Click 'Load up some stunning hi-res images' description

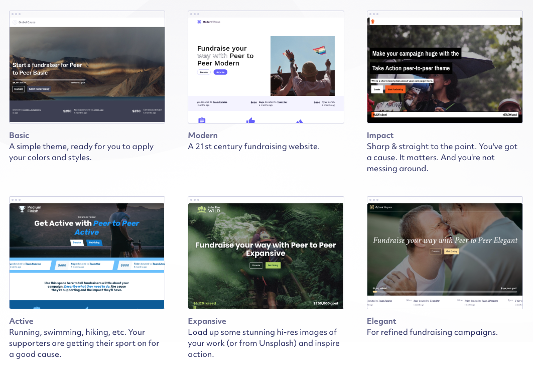click(264, 343)
